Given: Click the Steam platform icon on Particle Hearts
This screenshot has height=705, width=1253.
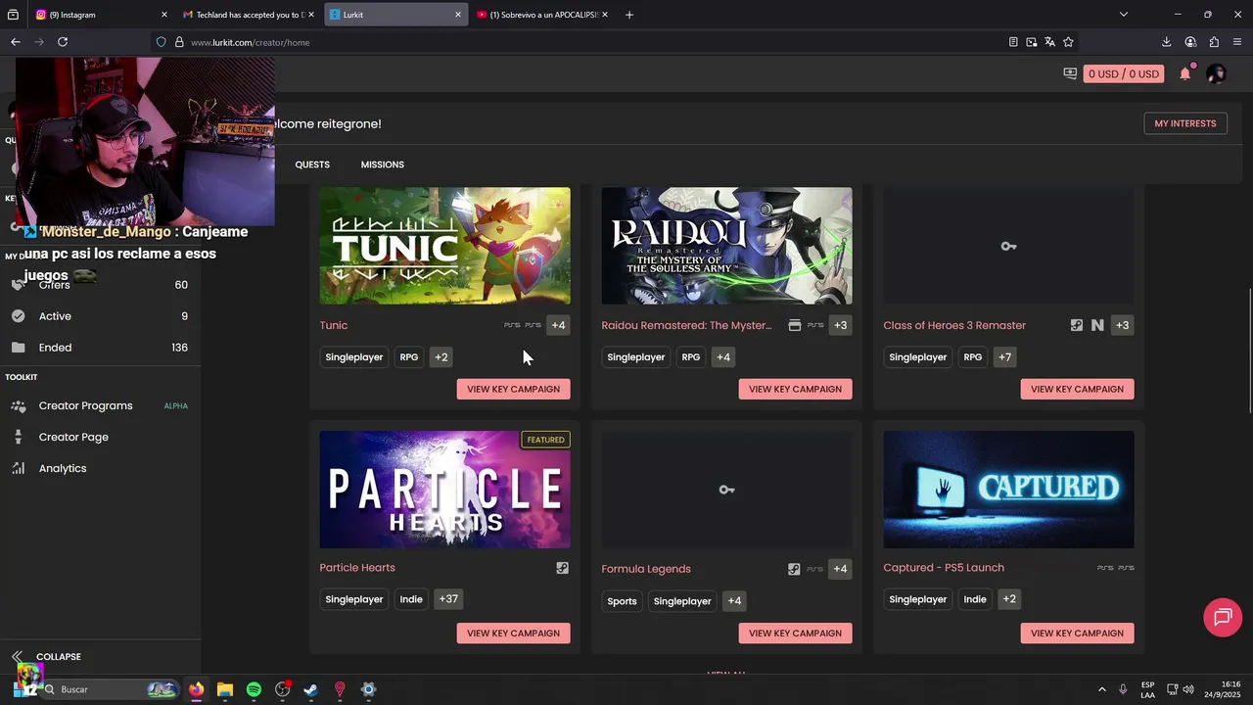Looking at the screenshot, I should click(562, 568).
